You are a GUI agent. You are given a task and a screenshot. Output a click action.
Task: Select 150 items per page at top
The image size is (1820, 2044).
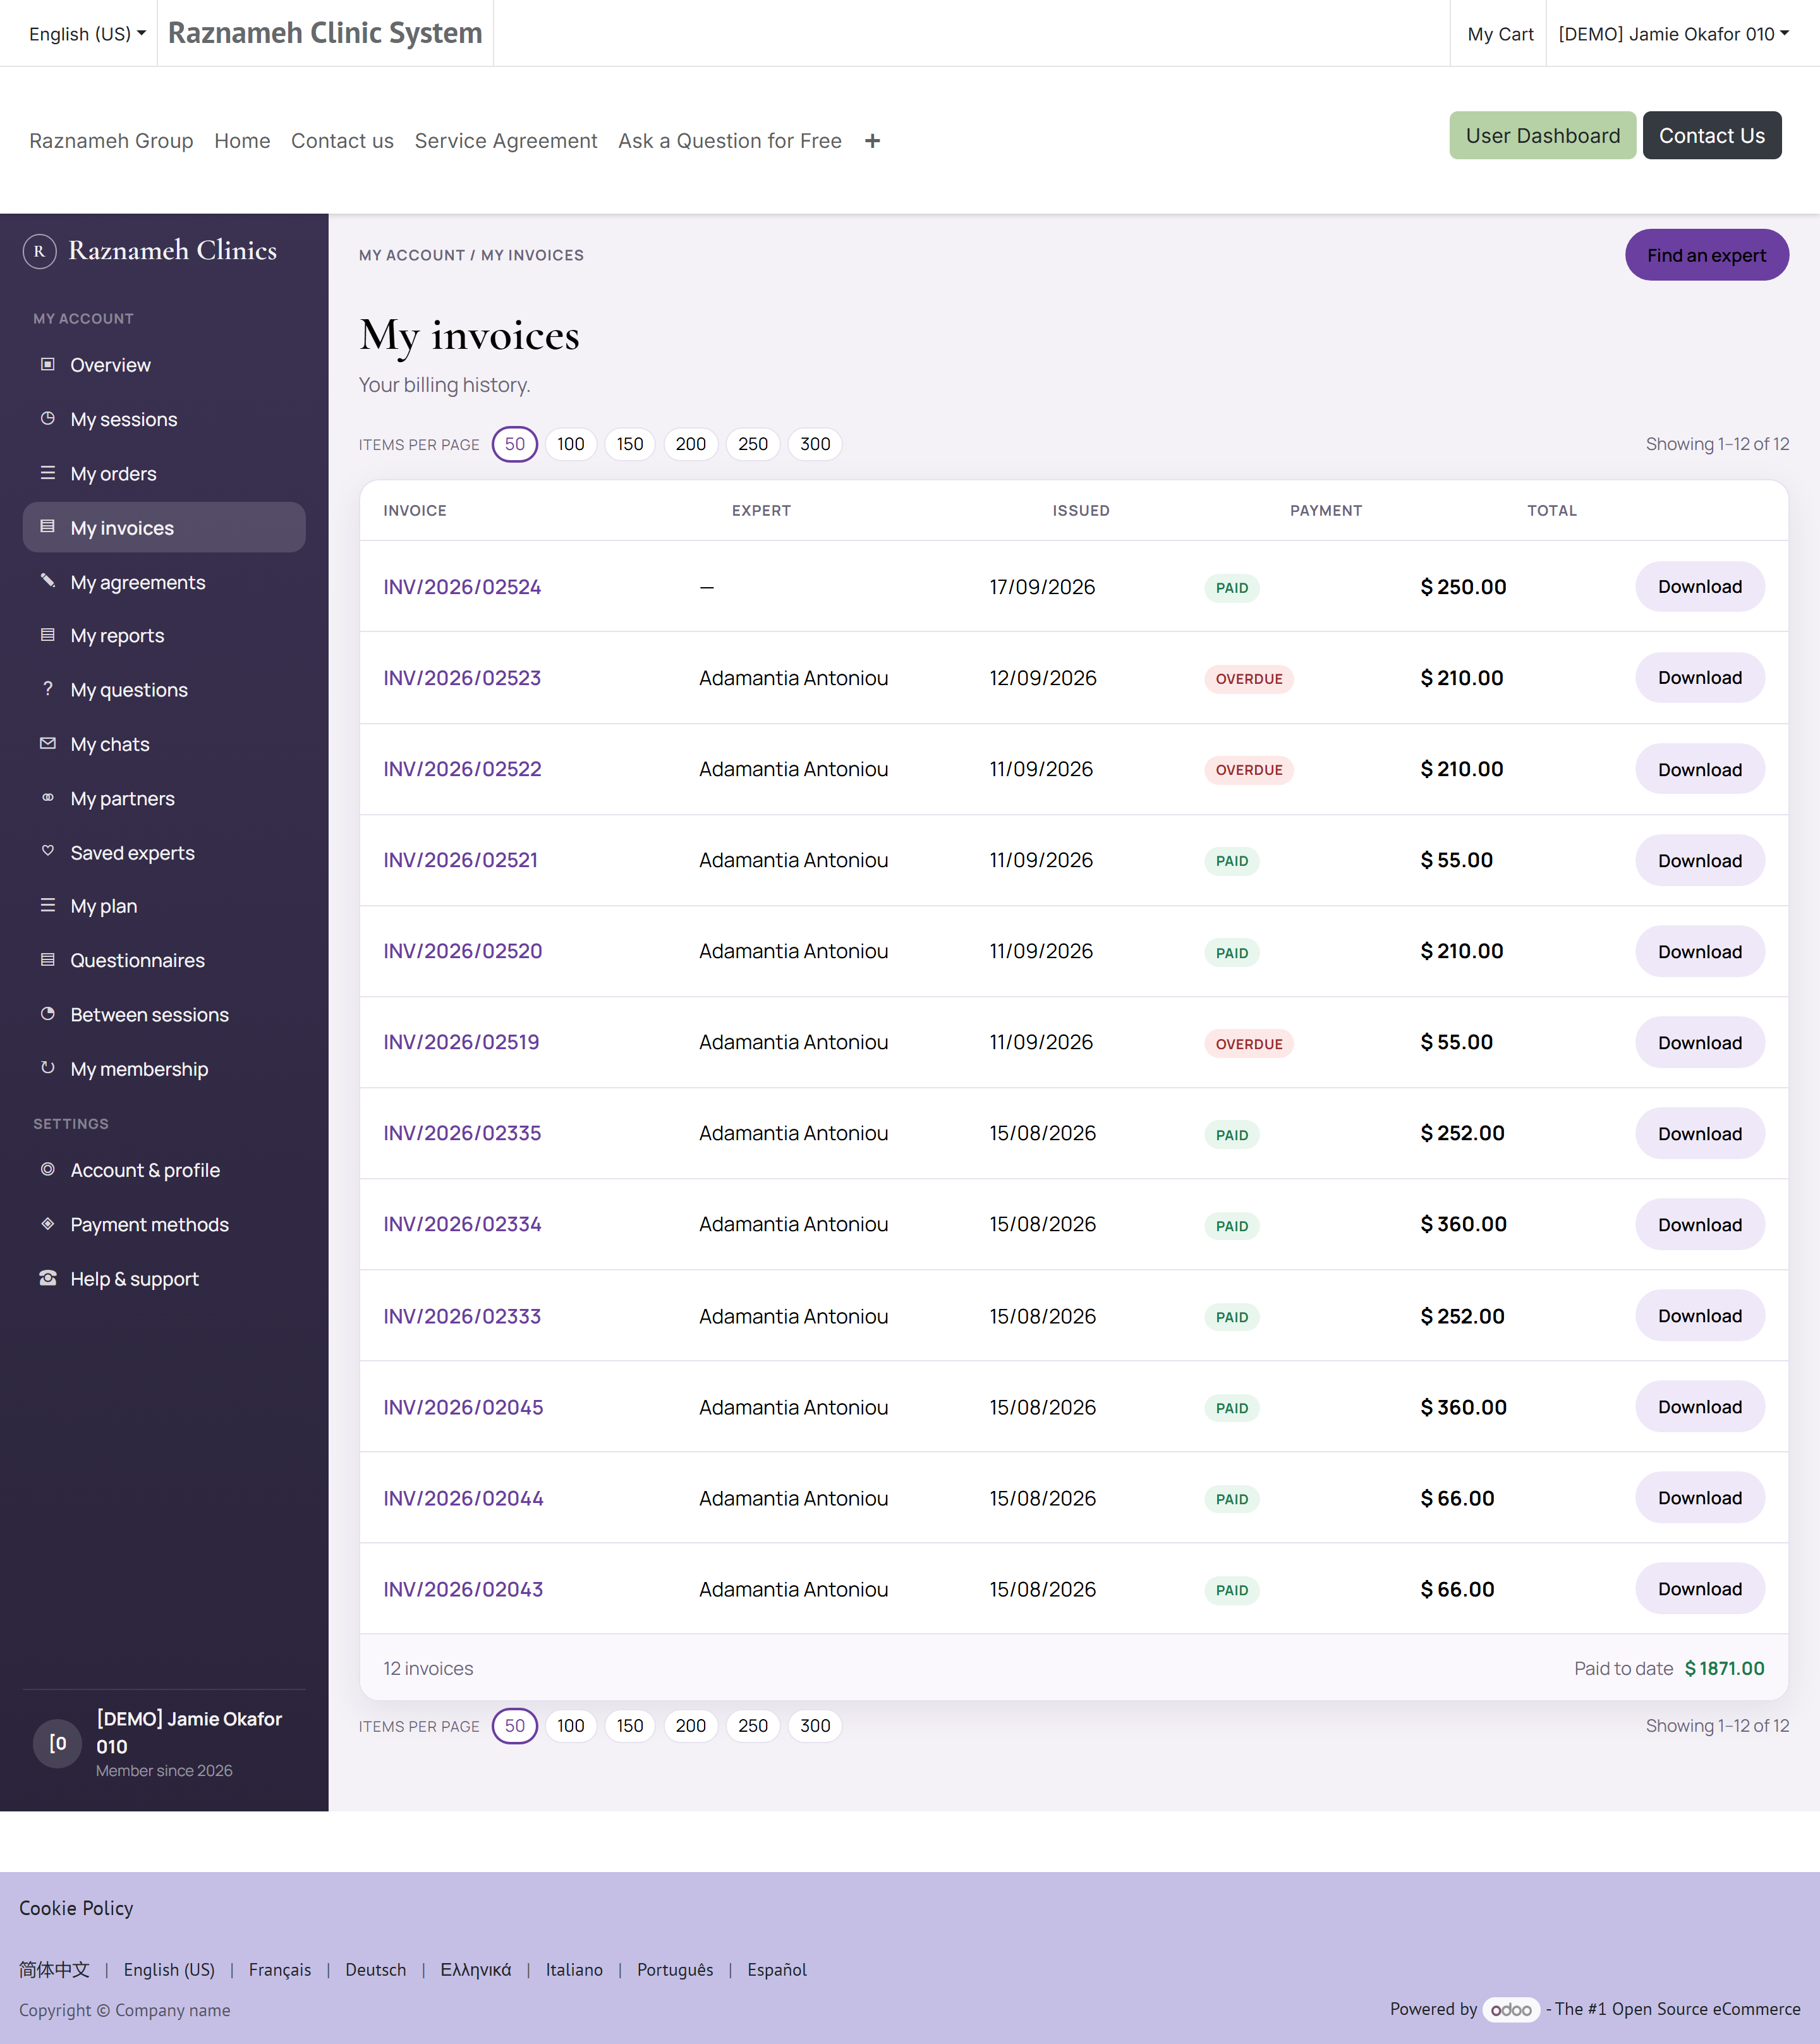point(630,444)
